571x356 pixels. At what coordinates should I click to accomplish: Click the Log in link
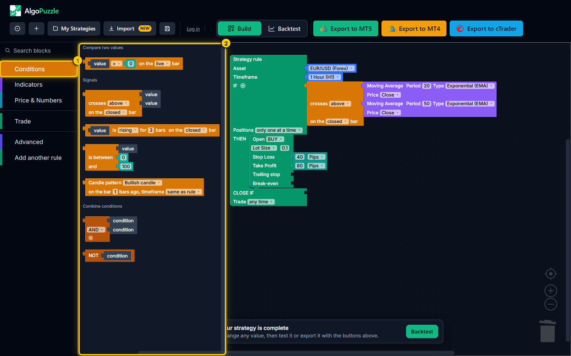coord(193,29)
